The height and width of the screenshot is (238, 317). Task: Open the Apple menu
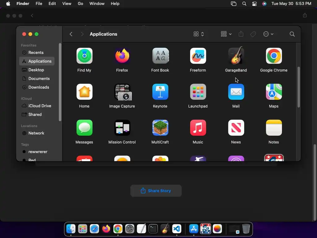(x=8, y=4)
